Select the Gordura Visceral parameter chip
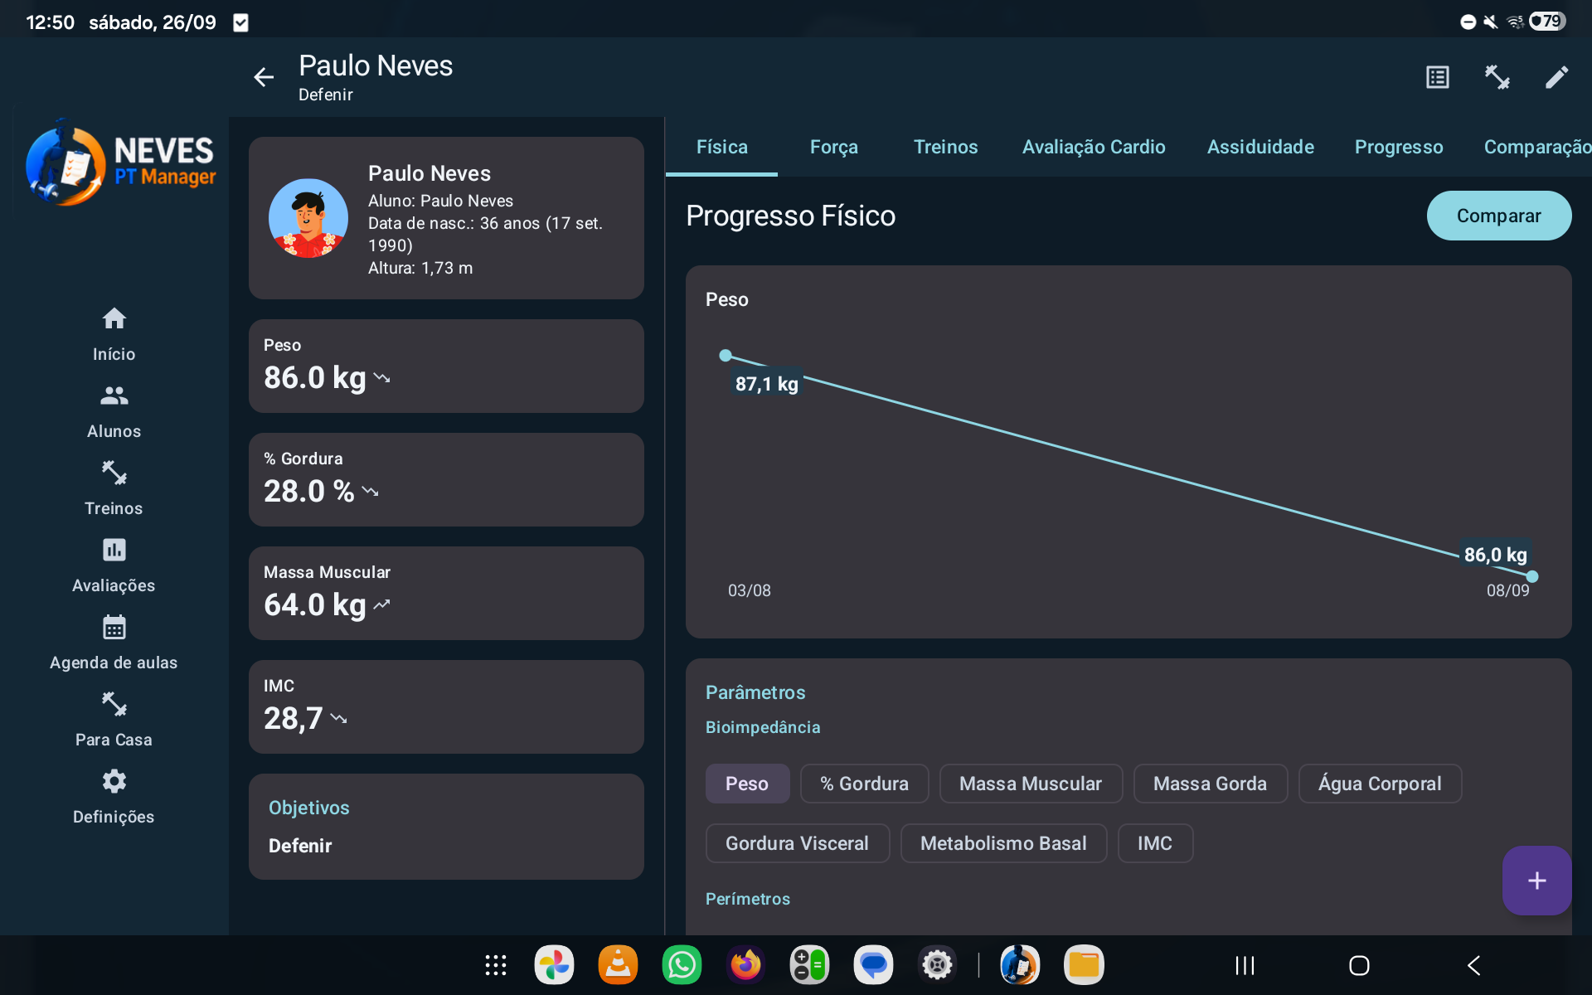The image size is (1592, 995). tap(797, 843)
